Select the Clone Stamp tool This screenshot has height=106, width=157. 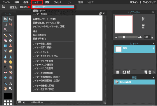tap(11, 46)
